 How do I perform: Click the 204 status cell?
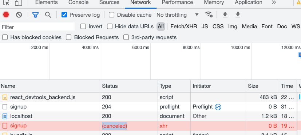click(x=107, y=107)
